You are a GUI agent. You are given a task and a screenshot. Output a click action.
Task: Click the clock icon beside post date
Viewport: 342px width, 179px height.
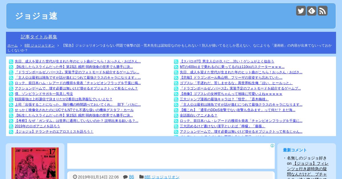tap(75, 177)
